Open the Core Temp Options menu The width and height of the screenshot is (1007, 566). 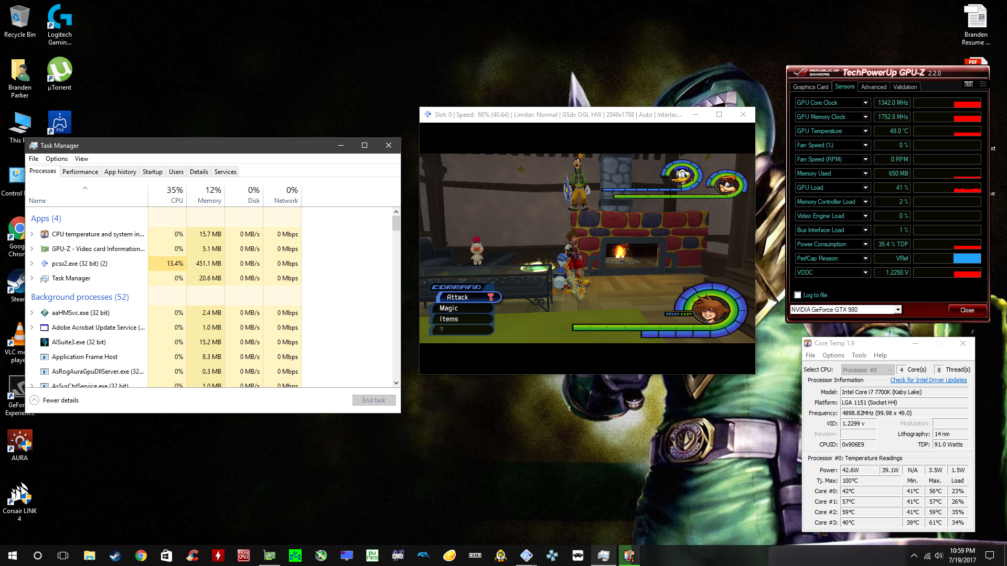click(x=833, y=355)
